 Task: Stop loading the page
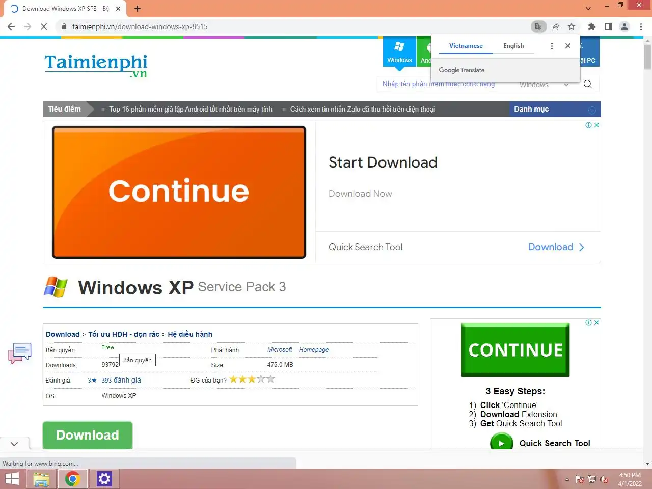click(x=44, y=26)
